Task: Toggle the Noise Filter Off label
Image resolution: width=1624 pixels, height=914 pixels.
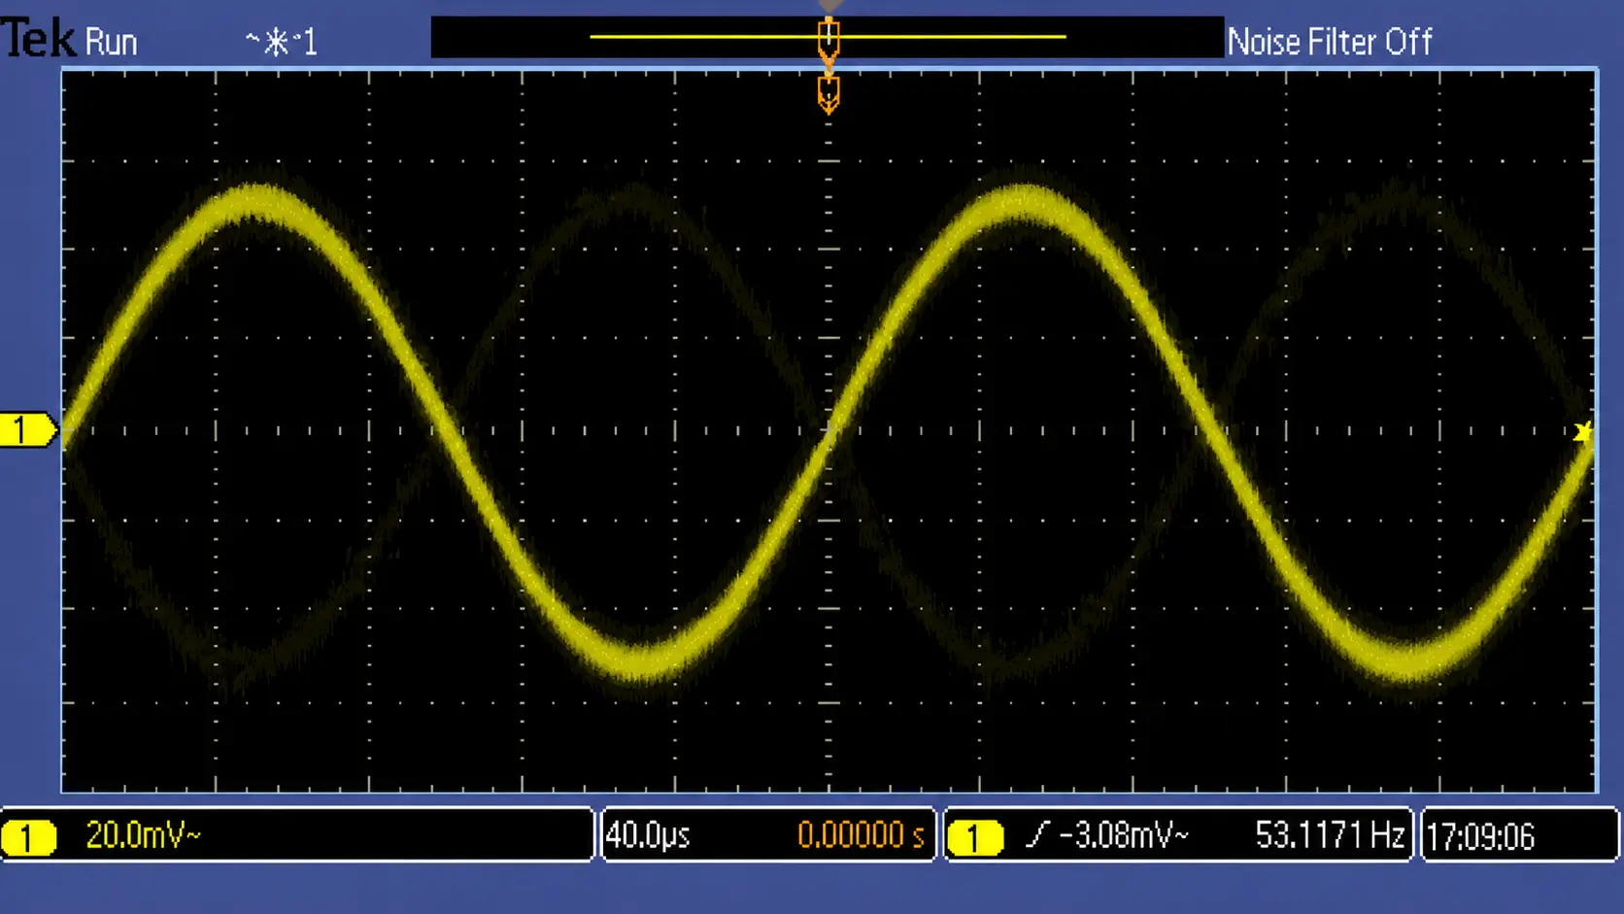Action: pos(1330,42)
